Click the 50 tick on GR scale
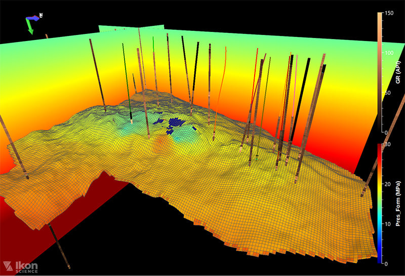The height and width of the screenshot is (276, 405). click(x=389, y=93)
